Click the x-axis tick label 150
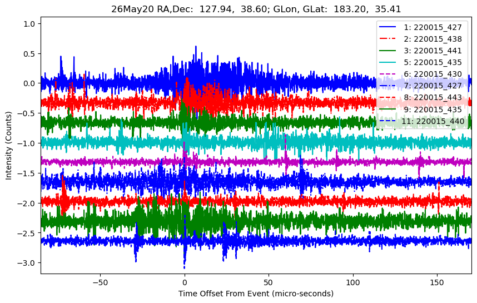This screenshot has height=303, width=477. click(437, 282)
